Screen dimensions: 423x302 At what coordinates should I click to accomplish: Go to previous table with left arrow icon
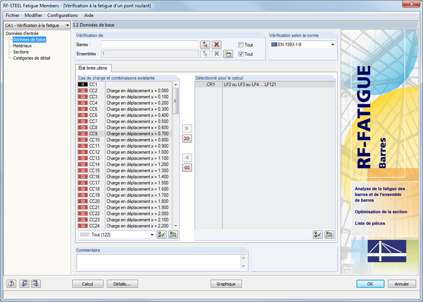(24, 284)
